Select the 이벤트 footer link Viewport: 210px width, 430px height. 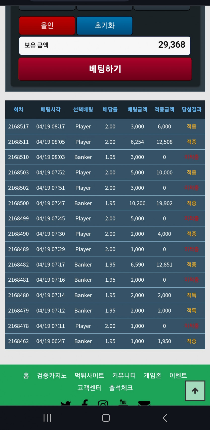pyautogui.click(x=178, y=376)
